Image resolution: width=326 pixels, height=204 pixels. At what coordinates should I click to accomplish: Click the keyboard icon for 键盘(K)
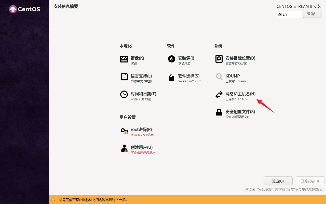tap(124, 59)
